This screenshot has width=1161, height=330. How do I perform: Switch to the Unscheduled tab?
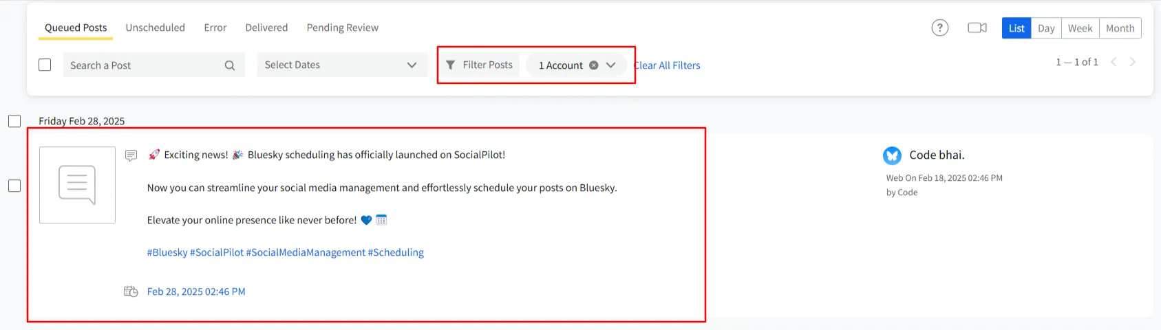pos(155,27)
